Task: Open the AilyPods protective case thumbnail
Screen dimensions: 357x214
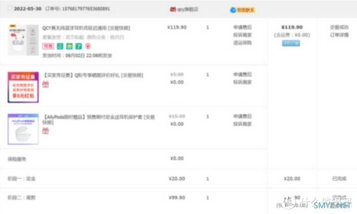Action: coord(23,129)
